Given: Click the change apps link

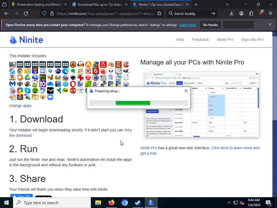Looking at the screenshot, I should click(20, 106).
